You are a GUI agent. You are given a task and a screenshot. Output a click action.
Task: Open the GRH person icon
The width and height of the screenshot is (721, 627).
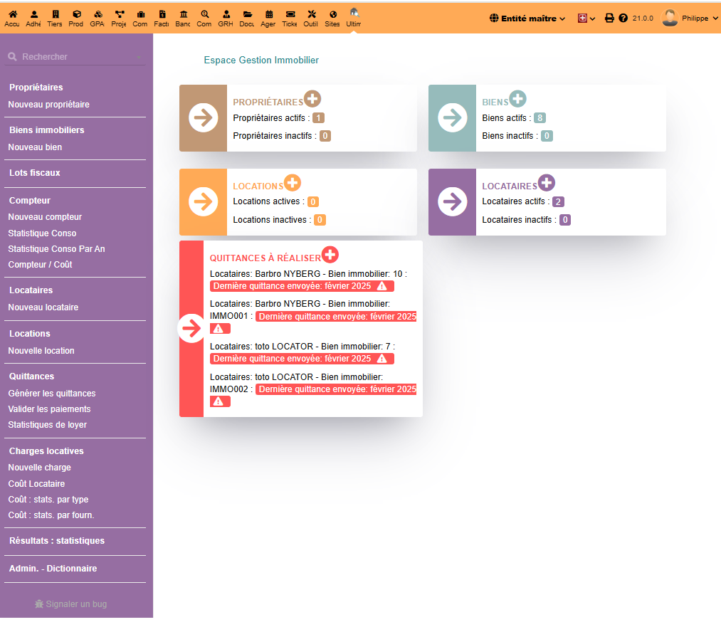click(226, 14)
